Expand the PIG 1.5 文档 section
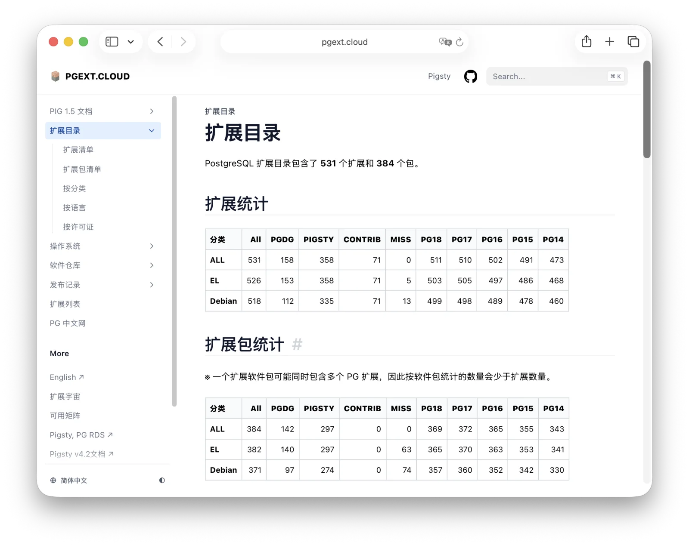 tap(103, 111)
